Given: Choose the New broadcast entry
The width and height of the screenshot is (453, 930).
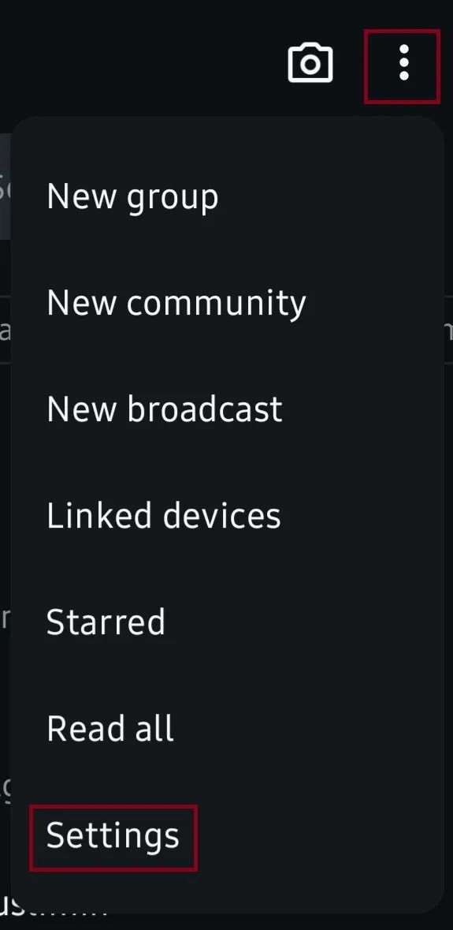Looking at the screenshot, I should pyautogui.click(x=227, y=409).
